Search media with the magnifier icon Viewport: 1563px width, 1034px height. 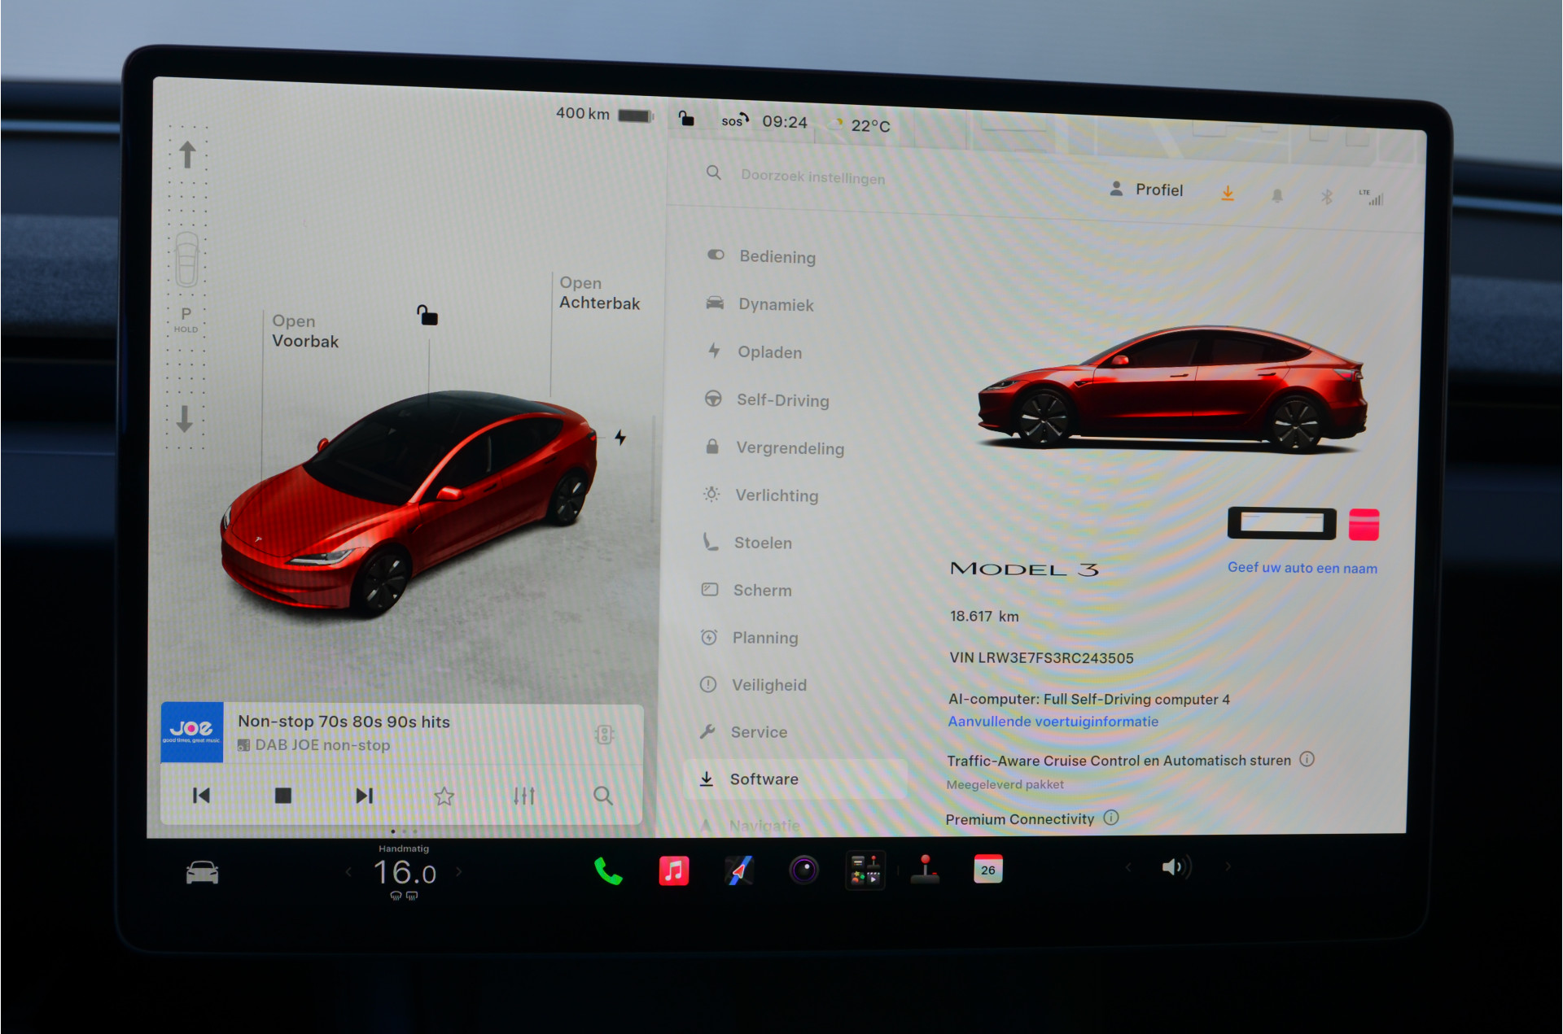click(x=603, y=796)
